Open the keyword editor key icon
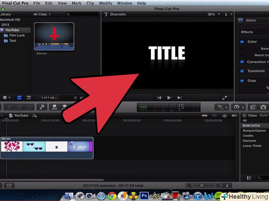The width and height of the screenshot is (269, 201). [42, 107]
